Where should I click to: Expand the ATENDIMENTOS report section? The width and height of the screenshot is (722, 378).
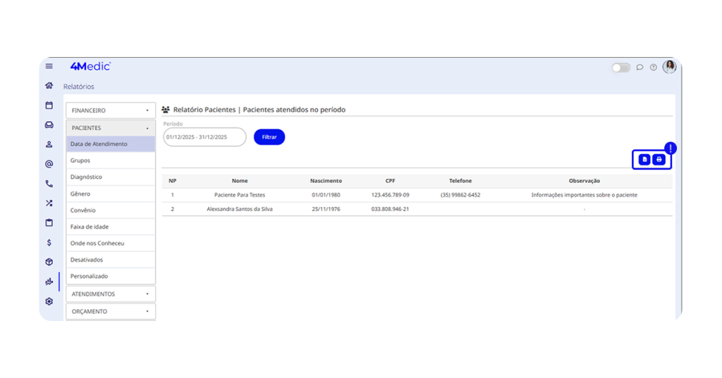[x=111, y=294]
